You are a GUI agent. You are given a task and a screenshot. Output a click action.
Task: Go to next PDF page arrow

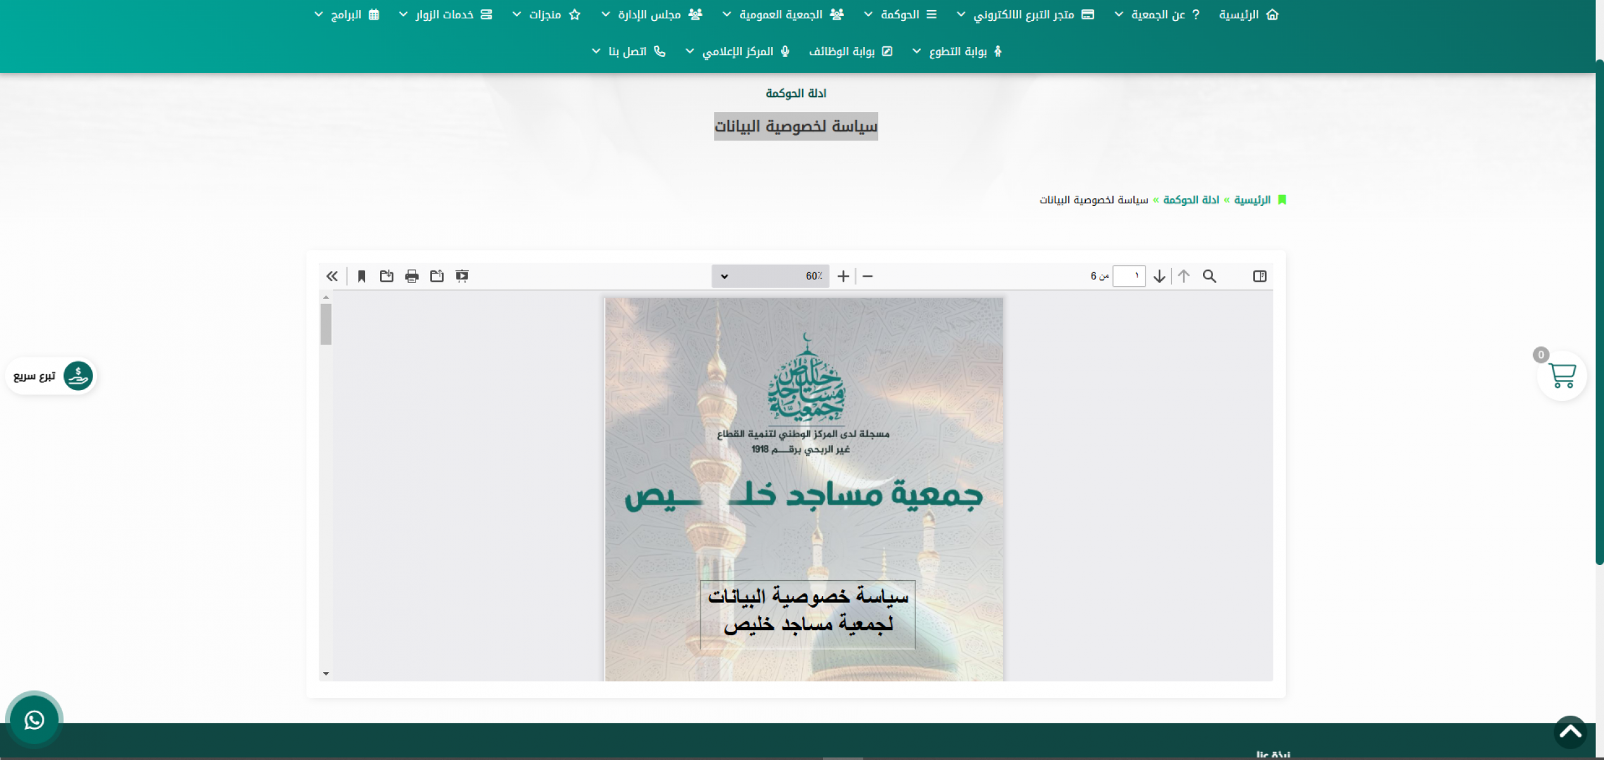point(1159,276)
